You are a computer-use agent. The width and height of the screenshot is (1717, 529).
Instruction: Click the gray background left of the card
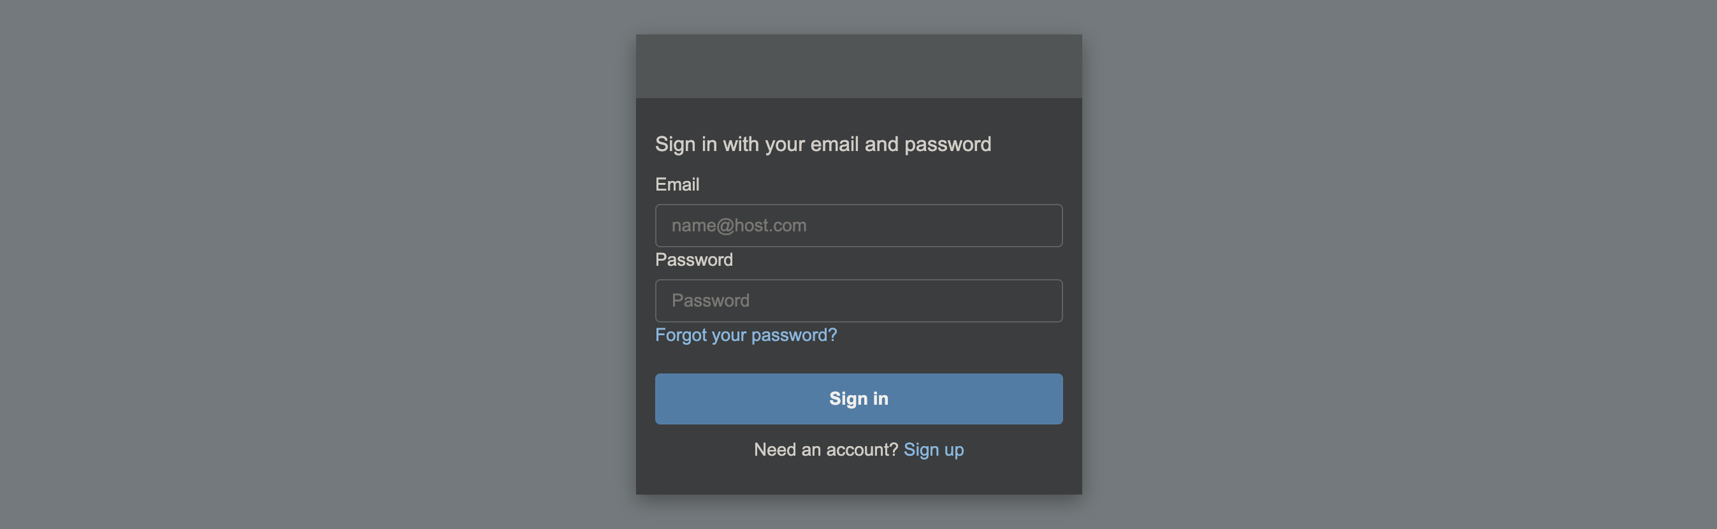coord(318,264)
